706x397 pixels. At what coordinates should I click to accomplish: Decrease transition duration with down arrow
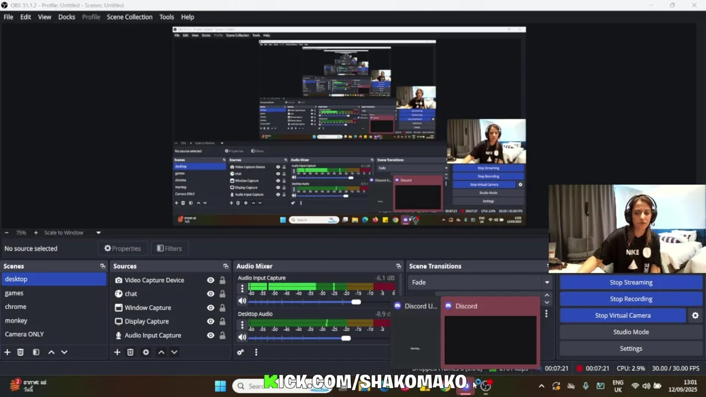click(x=547, y=302)
